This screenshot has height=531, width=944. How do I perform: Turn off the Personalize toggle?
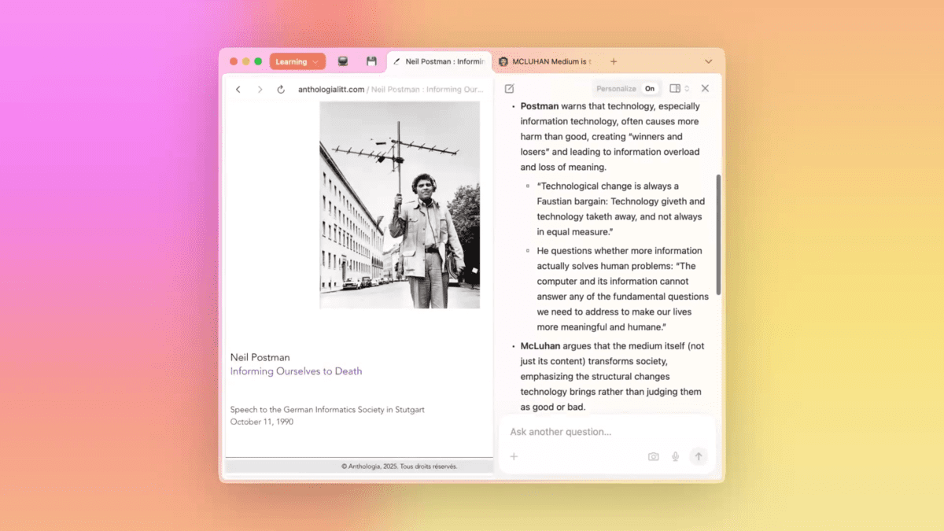pyautogui.click(x=650, y=88)
